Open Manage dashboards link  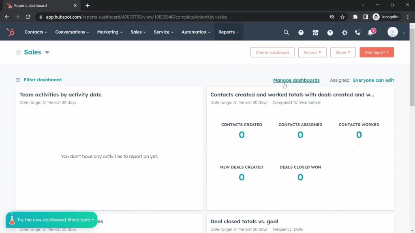click(x=296, y=80)
